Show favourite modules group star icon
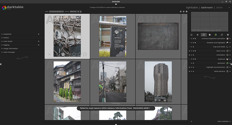Viewport: 232px width, 125px height. click(197, 35)
